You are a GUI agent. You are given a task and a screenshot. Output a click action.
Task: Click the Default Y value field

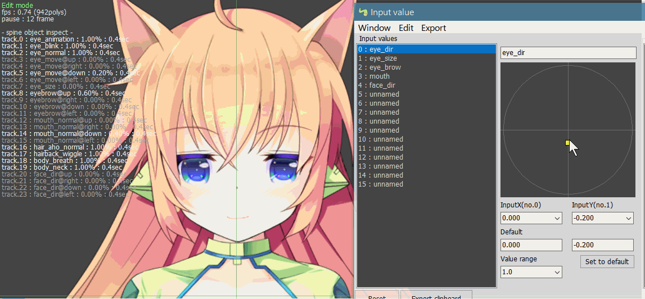(x=602, y=244)
